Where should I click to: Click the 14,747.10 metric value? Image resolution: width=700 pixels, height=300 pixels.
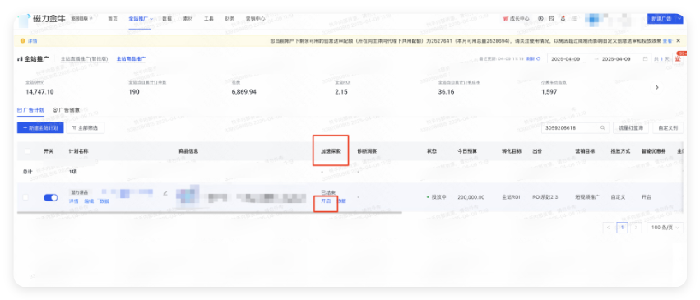tap(39, 92)
